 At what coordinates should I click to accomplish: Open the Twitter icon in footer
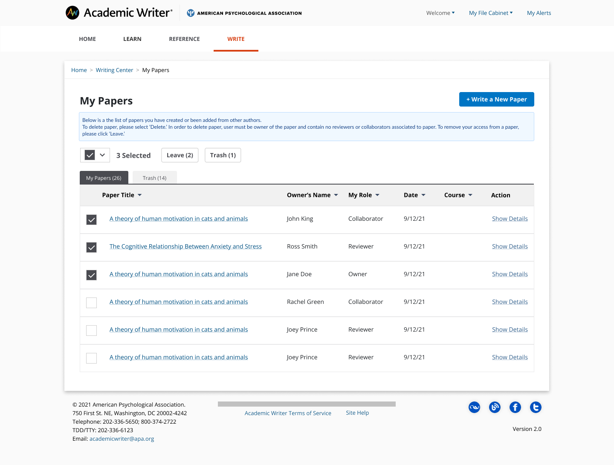pos(536,407)
